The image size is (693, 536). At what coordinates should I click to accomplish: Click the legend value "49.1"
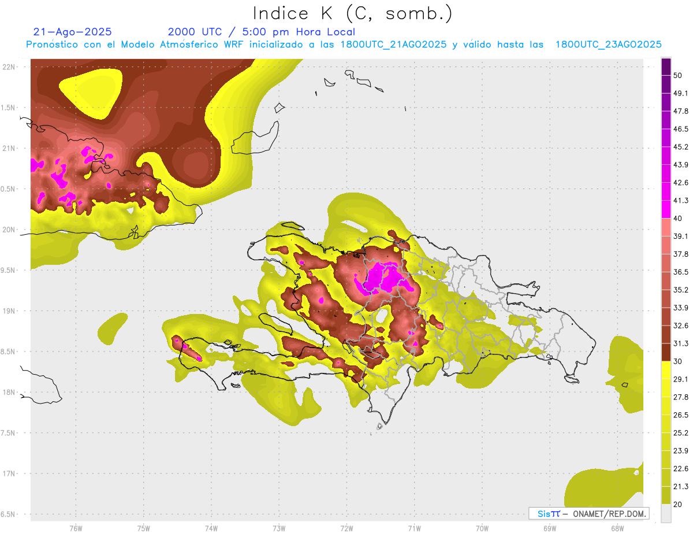pos(681,93)
